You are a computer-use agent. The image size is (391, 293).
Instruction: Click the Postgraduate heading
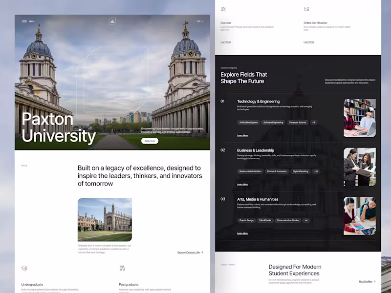click(129, 285)
